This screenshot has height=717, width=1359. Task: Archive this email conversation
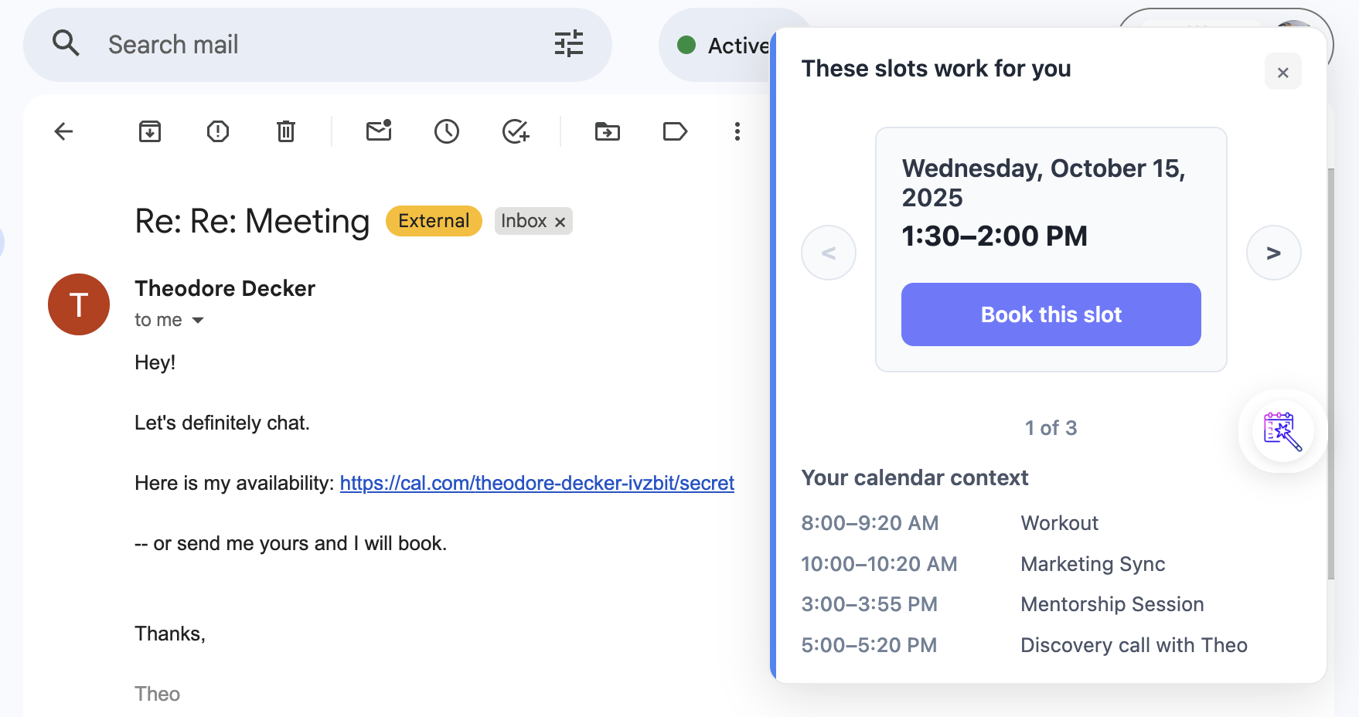pyautogui.click(x=150, y=131)
